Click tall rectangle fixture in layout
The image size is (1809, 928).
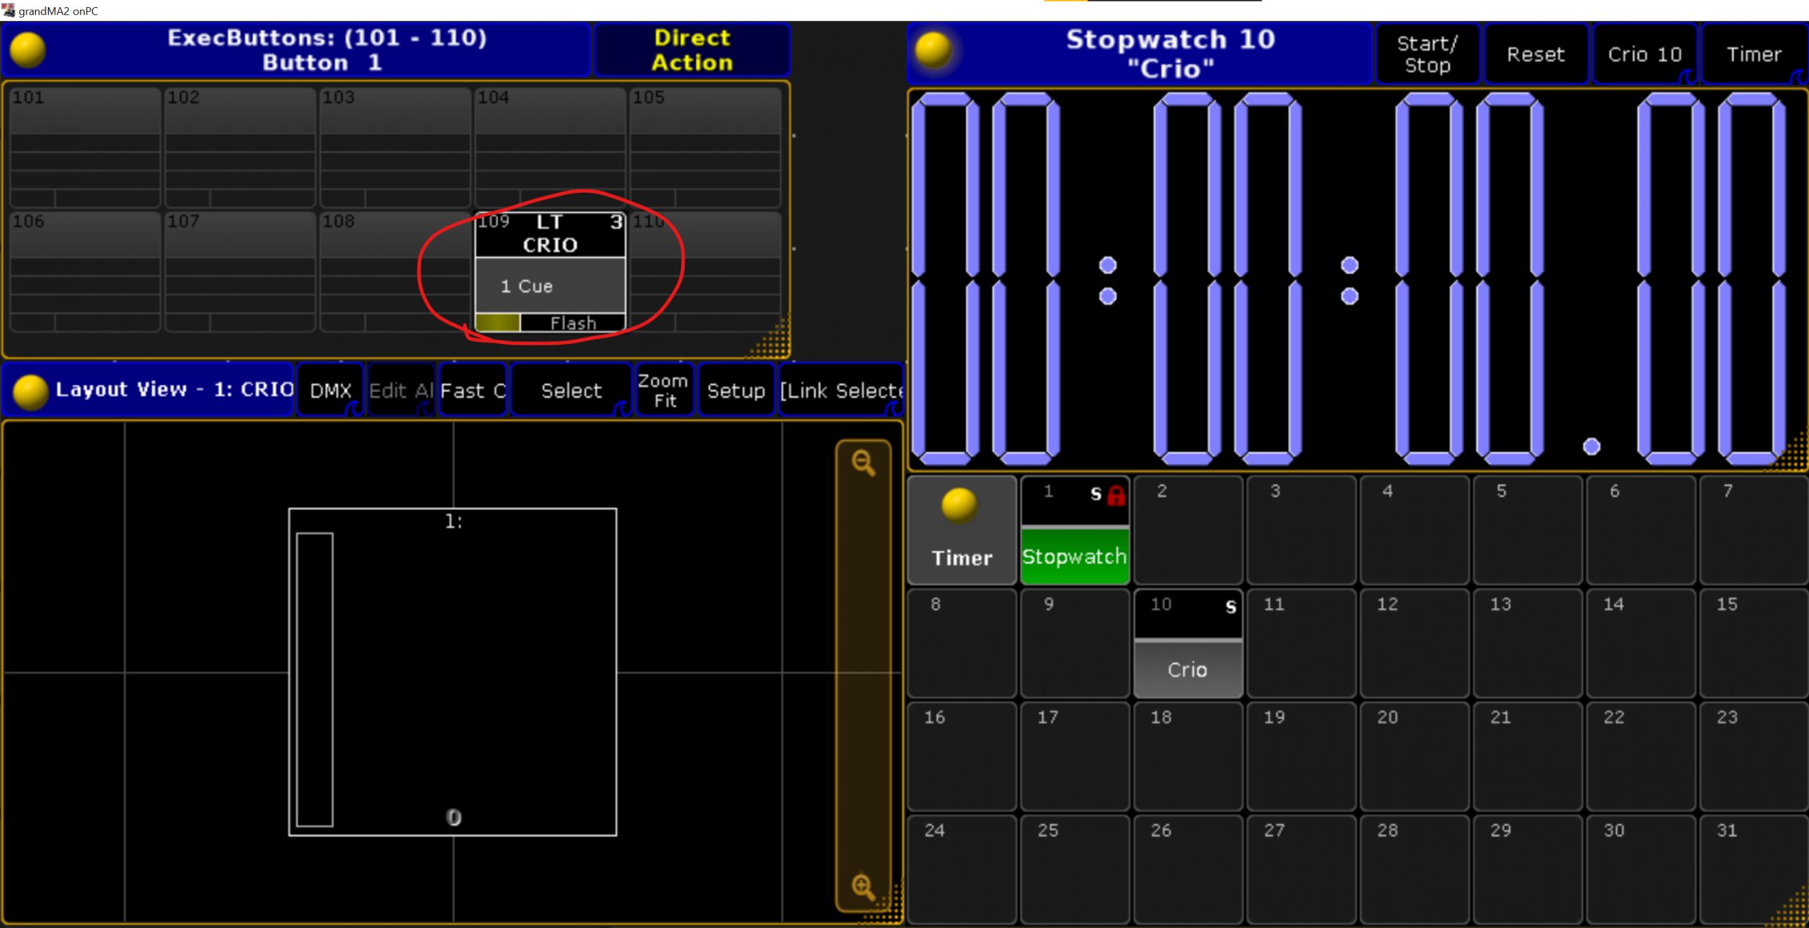[314, 679]
